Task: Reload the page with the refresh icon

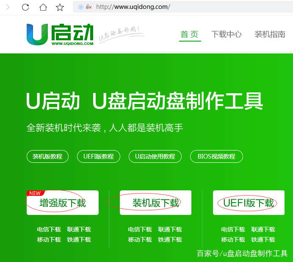Action: (25, 7)
